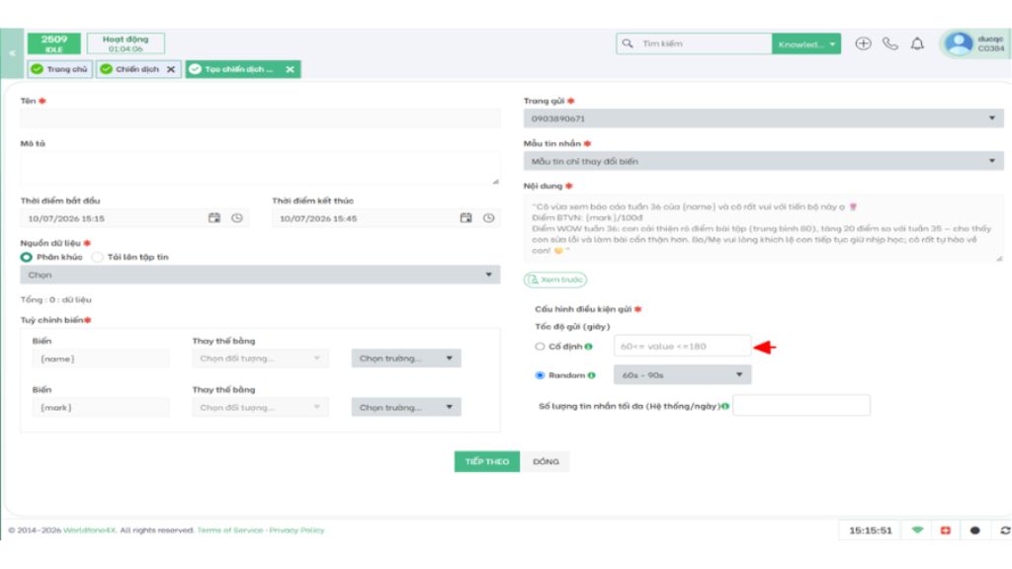Click the TIẾP THEO button
Viewport: 1012px width, 569px height.
click(486, 461)
